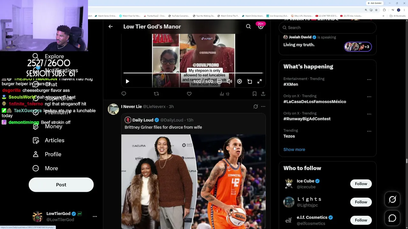Open Money in the sidebar
The height and width of the screenshot is (229, 408).
[x=48, y=126]
